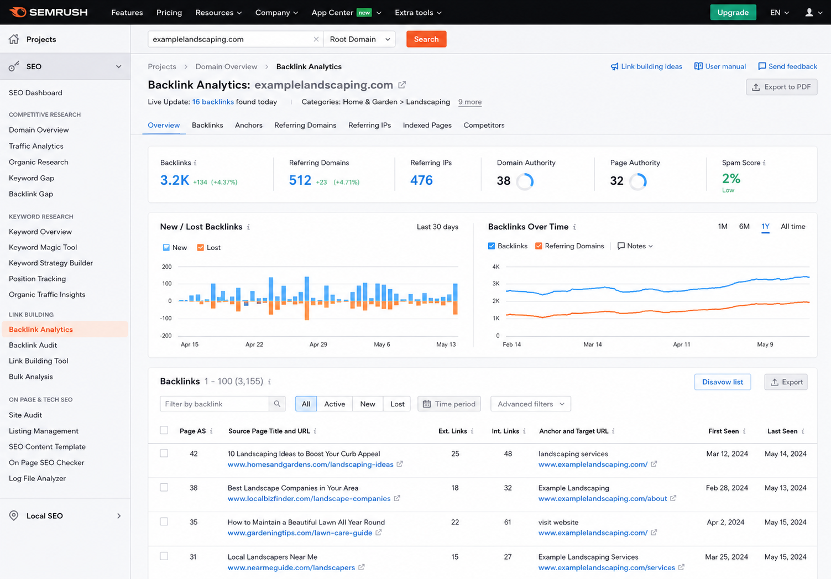Toggle Backlinks checkbox in Backlinks Over Time
This screenshot has width=831, height=579.
(x=492, y=246)
